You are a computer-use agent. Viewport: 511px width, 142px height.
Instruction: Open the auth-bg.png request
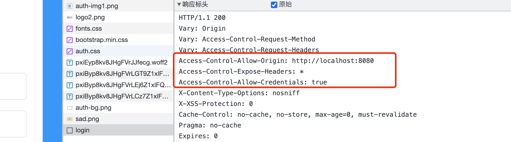coord(93,108)
